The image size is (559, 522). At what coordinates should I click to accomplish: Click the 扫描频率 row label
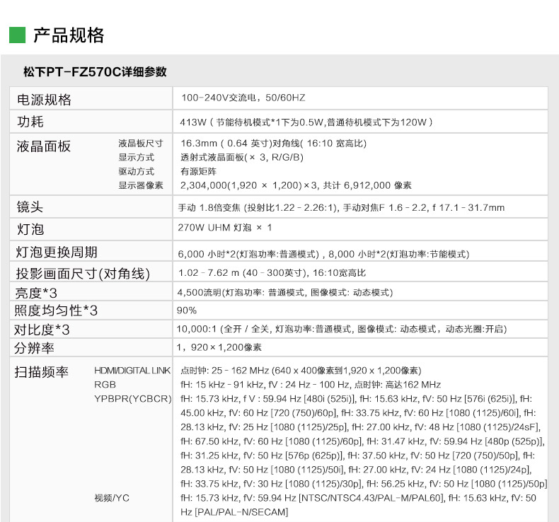coord(41,372)
